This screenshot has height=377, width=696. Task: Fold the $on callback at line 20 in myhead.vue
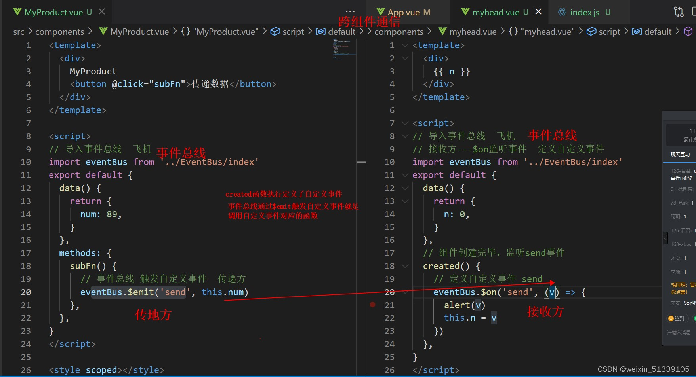click(405, 292)
